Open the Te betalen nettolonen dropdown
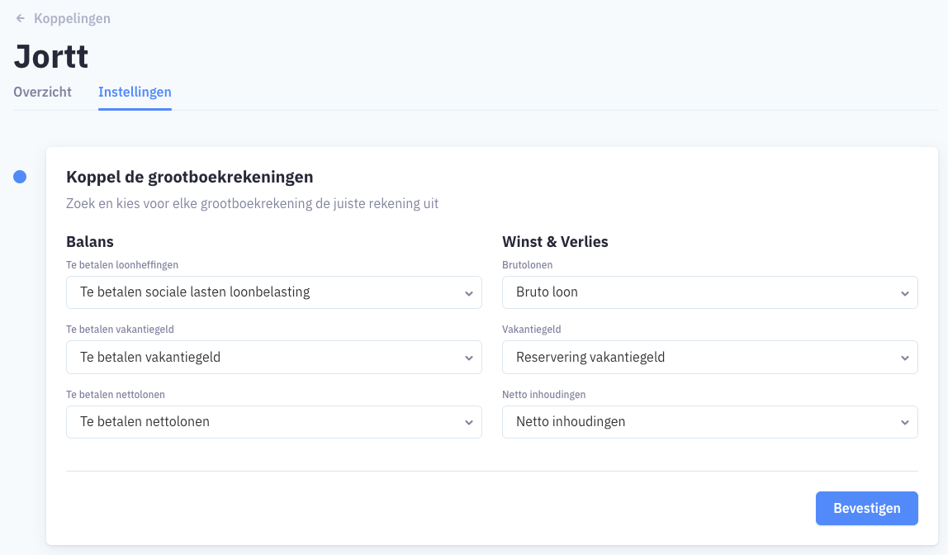This screenshot has height=555, width=948. 274,422
